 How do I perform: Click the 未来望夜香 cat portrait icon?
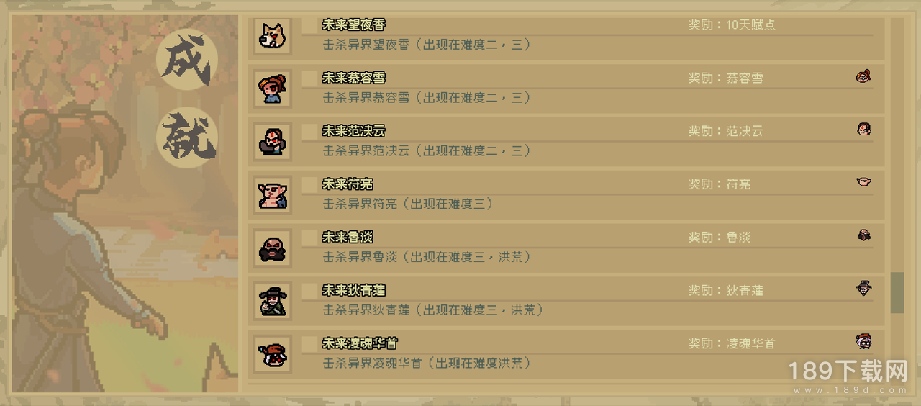[x=273, y=36]
